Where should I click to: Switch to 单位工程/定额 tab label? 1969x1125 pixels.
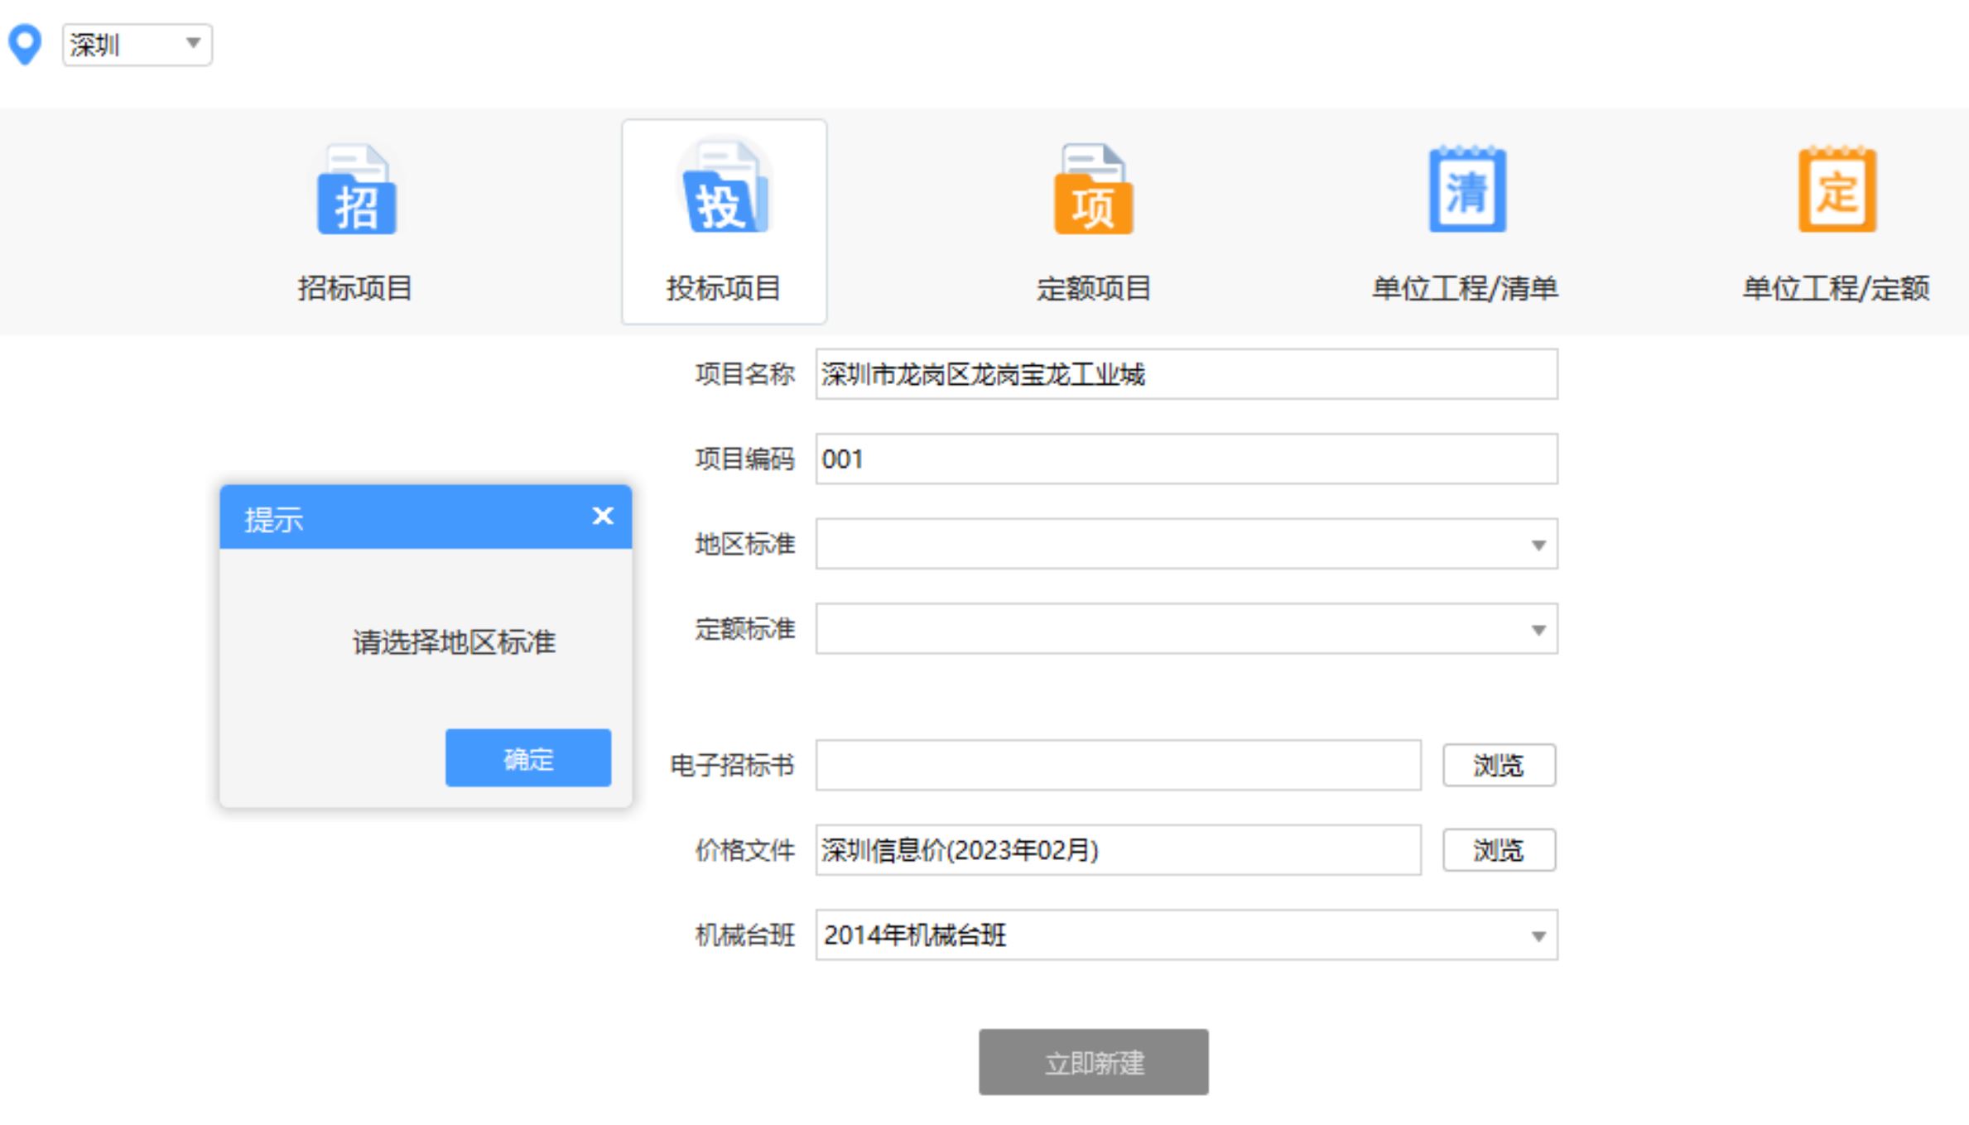click(x=1837, y=288)
